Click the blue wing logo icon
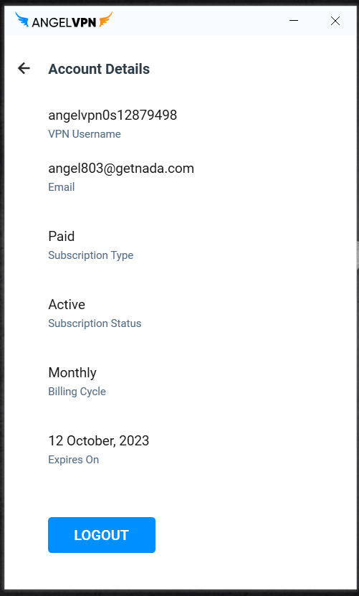359x596 pixels. [x=22, y=19]
